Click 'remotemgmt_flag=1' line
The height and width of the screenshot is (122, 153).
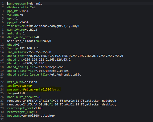22,112
